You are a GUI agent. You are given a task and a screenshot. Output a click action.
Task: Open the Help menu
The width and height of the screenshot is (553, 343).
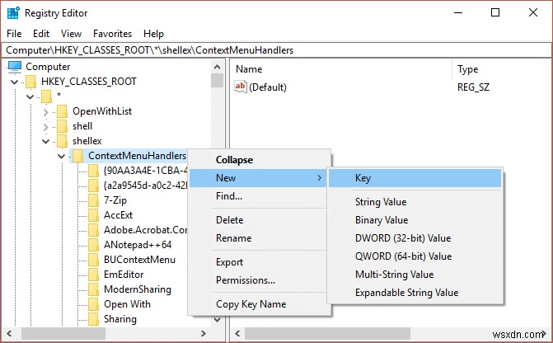pyautogui.click(x=153, y=34)
